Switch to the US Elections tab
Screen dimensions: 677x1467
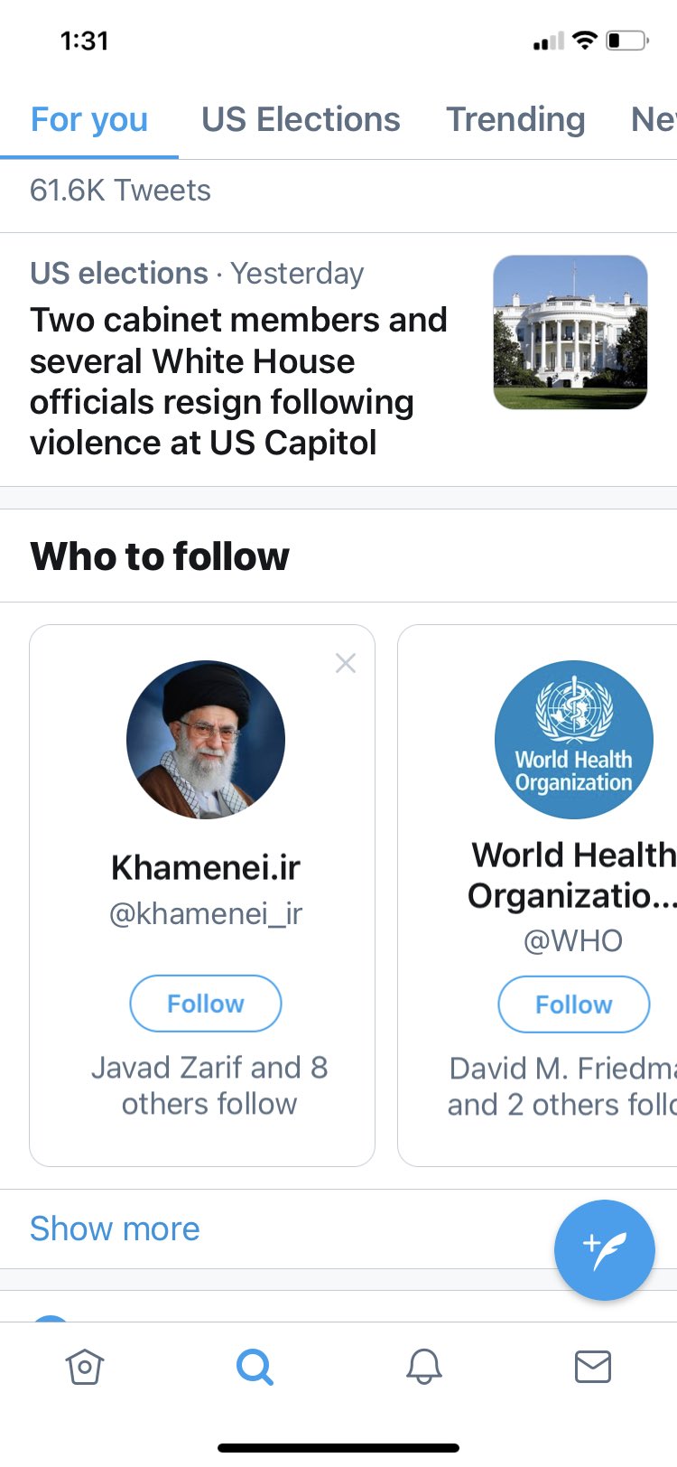click(301, 119)
